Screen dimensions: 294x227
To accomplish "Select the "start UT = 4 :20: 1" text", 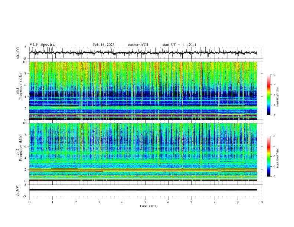I will pos(179,45).
